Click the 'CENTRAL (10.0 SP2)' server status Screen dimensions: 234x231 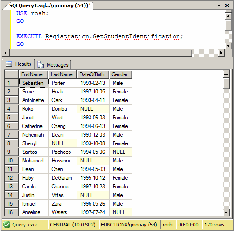[x=73, y=225]
